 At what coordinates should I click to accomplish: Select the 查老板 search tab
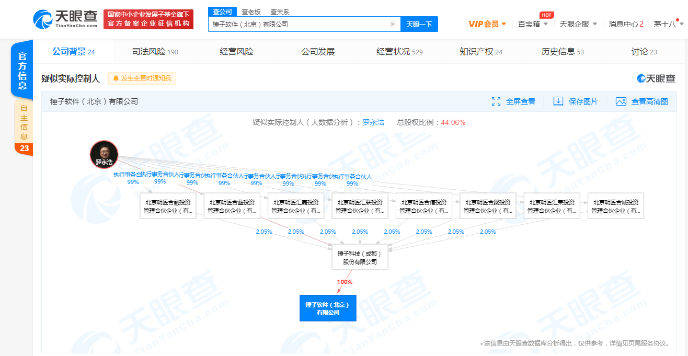coord(251,12)
